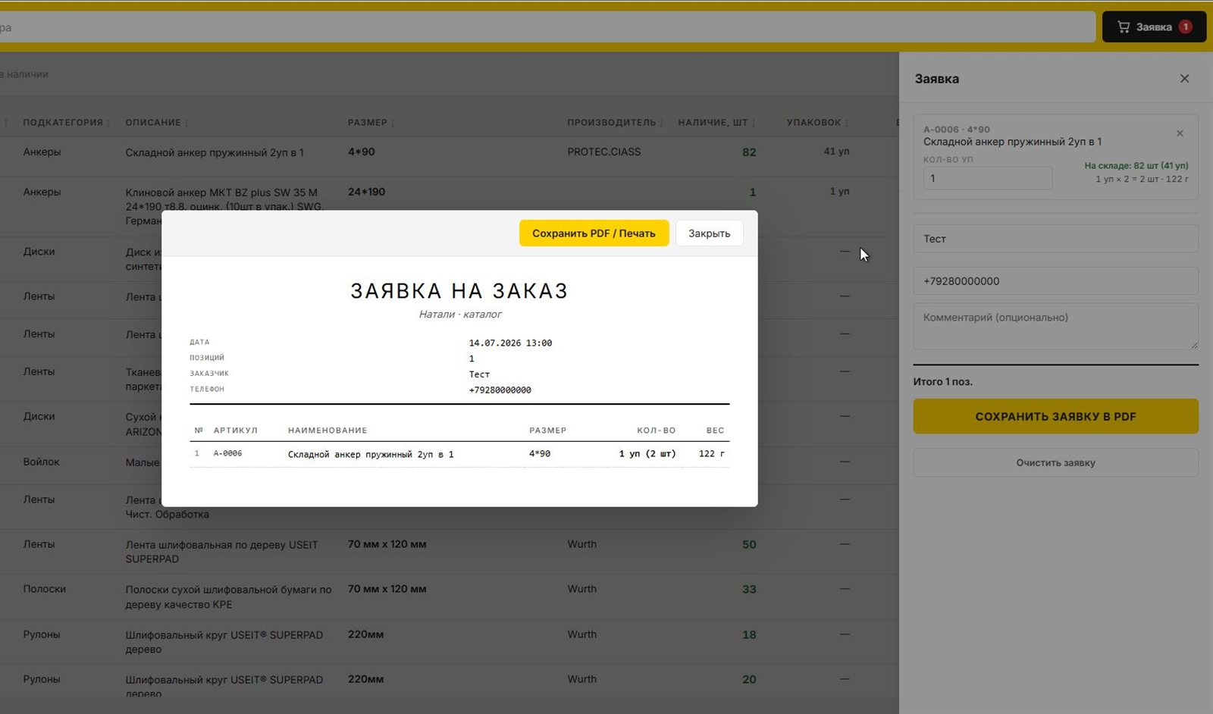Click the red cart counter badge

pyautogui.click(x=1186, y=27)
